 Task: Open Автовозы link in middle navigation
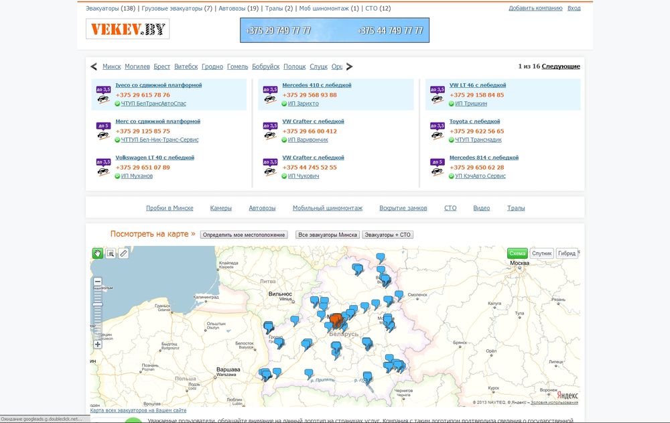tap(263, 208)
